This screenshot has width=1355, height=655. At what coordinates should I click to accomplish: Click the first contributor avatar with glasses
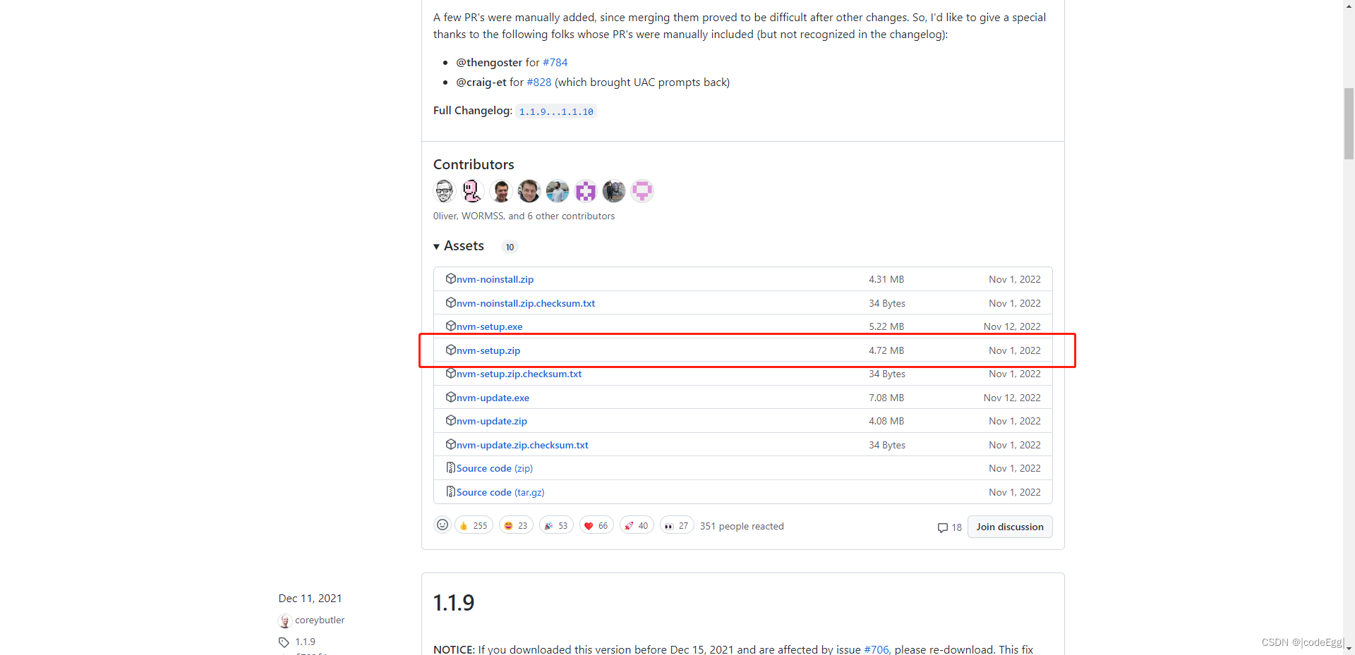tap(445, 191)
